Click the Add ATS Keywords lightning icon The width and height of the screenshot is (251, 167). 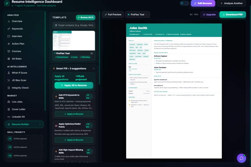click(56, 96)
